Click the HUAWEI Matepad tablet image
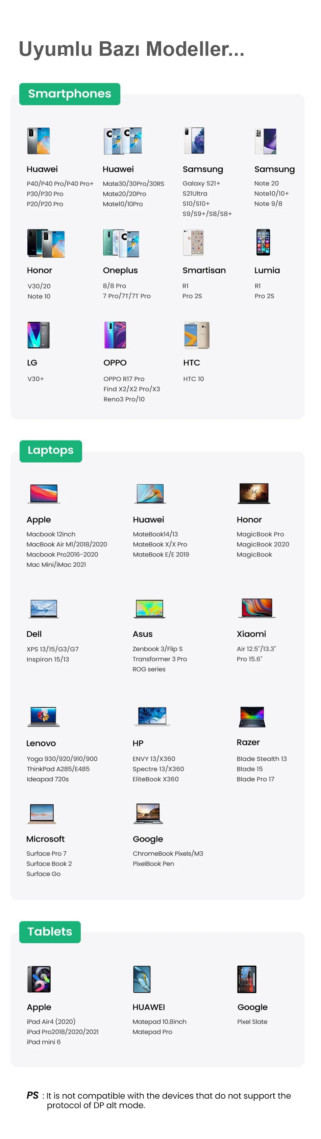Viewport: 321px width, 1139px height. coord(142,979)
